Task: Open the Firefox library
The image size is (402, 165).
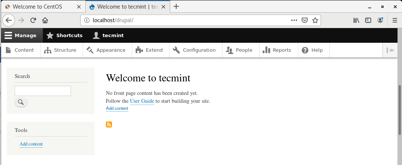Action: point(356,20)
